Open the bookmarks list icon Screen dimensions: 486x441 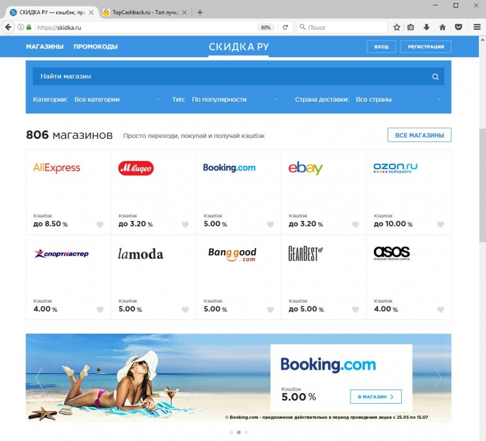411,27
